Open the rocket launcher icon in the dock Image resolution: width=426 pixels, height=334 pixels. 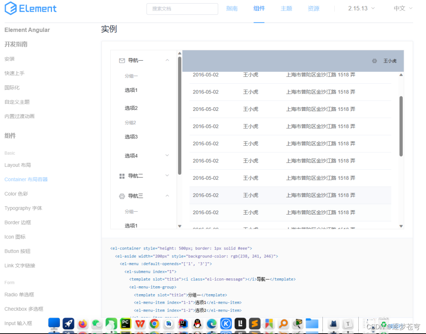(68, 324)
